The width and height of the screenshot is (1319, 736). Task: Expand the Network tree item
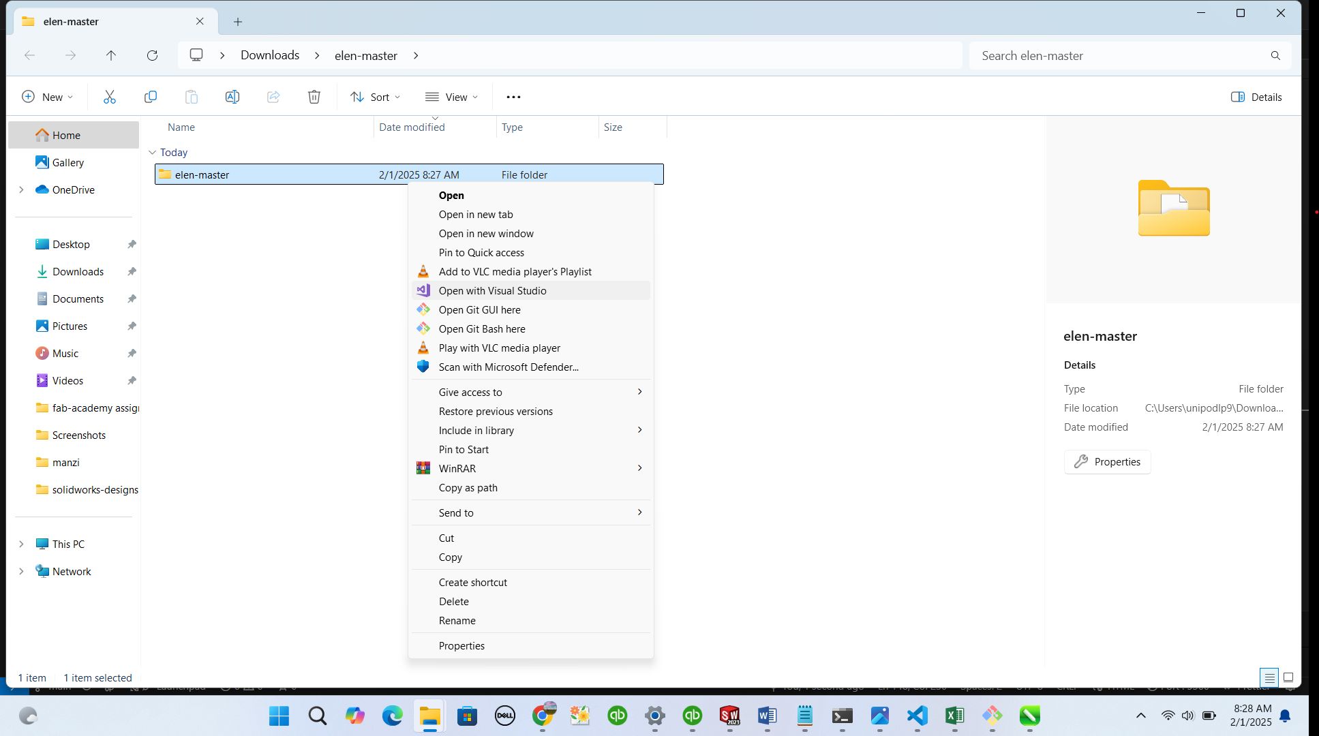click(x=20, y=571)
